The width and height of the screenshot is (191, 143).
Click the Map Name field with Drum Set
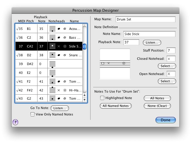click(146, 19)
